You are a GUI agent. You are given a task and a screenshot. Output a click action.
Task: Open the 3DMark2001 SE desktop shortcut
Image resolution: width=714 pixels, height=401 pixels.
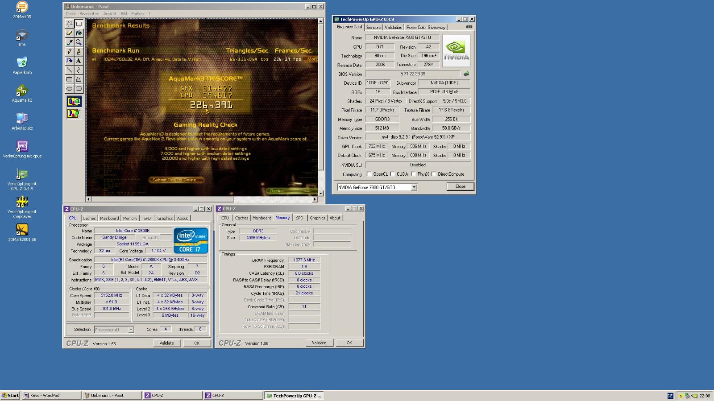coord(22,232)
